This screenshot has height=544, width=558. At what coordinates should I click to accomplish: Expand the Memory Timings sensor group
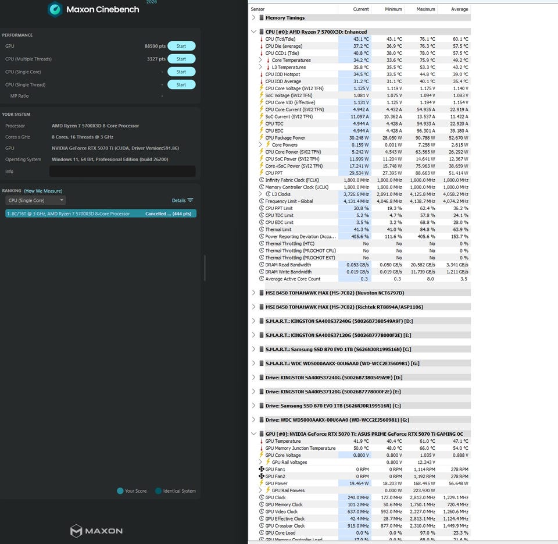253,17
